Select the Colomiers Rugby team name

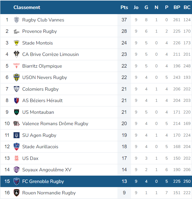coord(40,89)
